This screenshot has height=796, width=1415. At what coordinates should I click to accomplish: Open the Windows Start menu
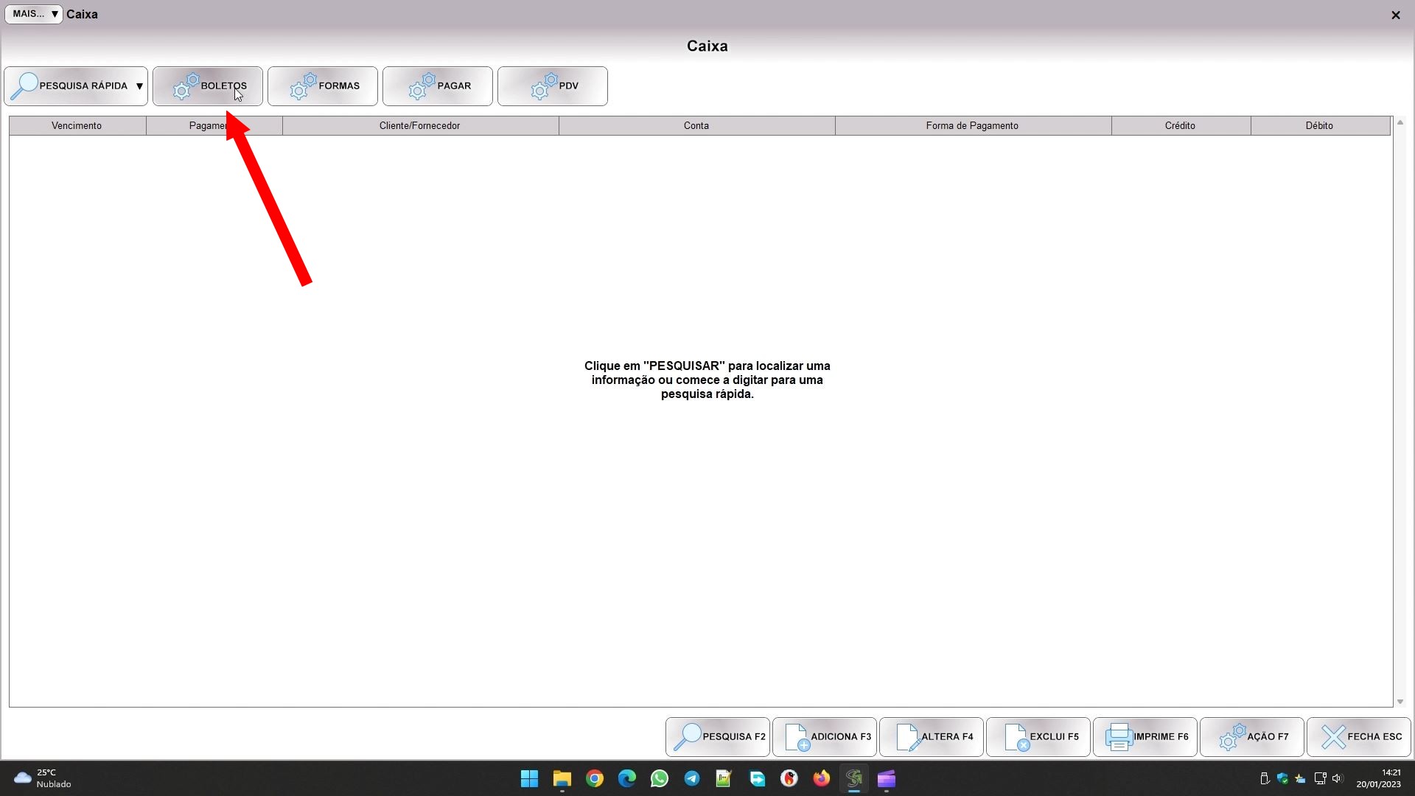coord(529,778)
